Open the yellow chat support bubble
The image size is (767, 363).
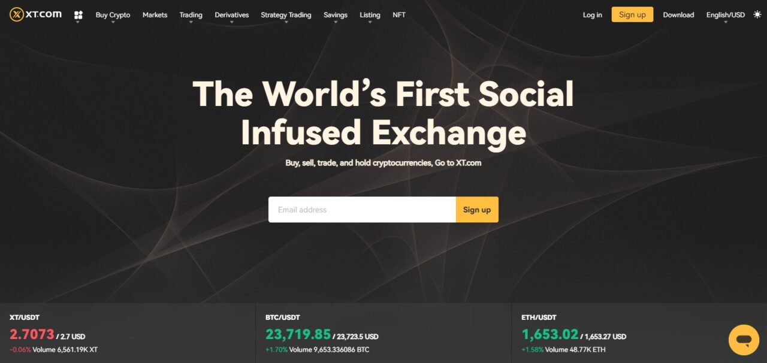(744, 340)
